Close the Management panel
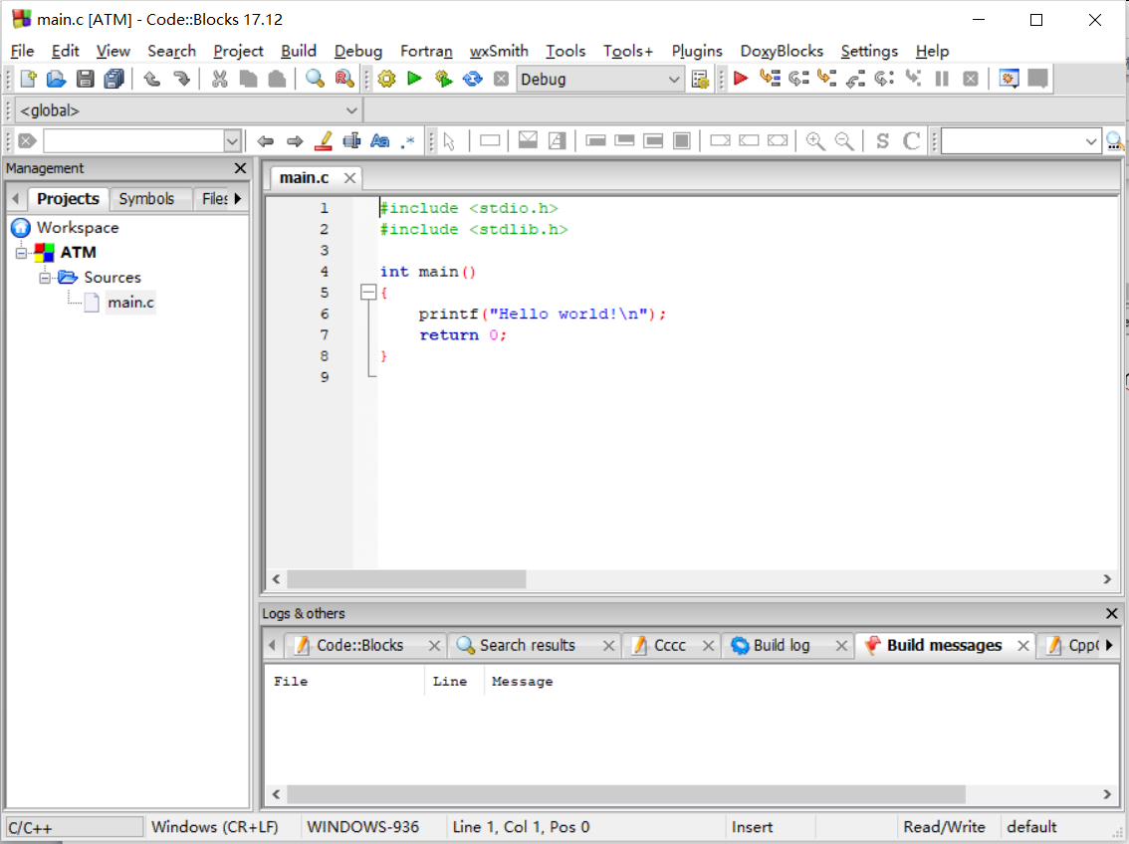This screenshot has height=844, width=1129. point(241,168)
